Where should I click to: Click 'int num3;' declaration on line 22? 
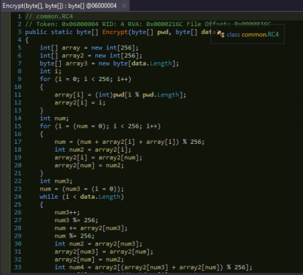(56, 181)
